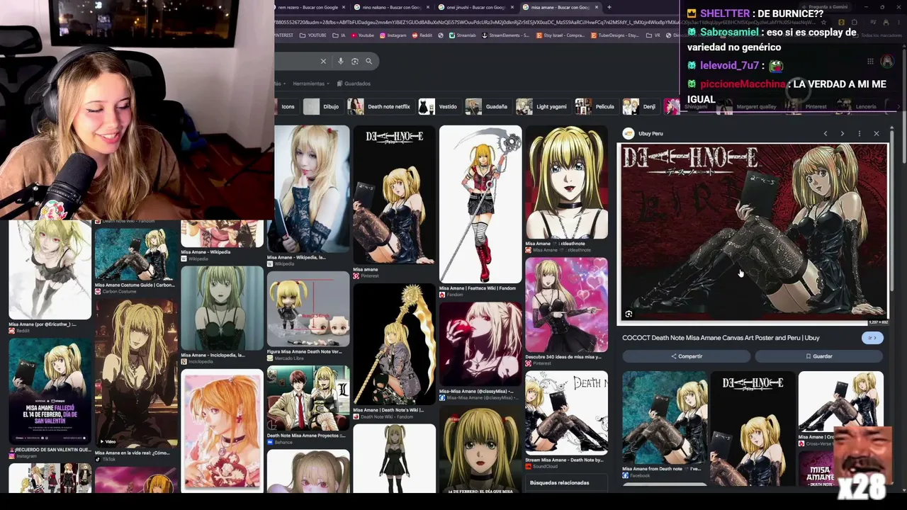This screenshot has height=510, width=907.
Task: Click the 'Ir' visit button
Action: 872,338
